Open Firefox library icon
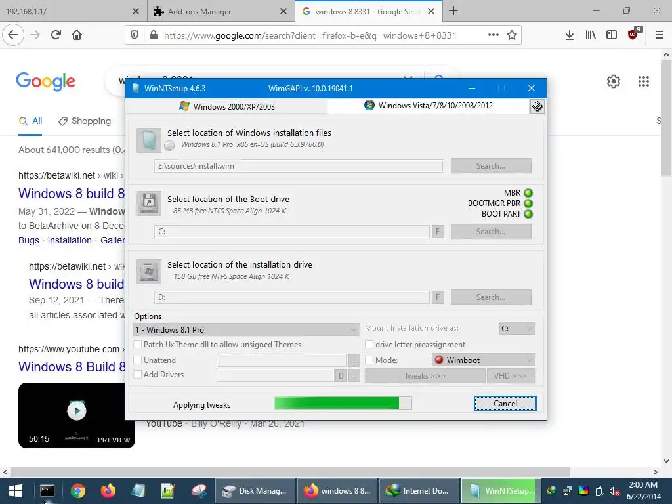The width and height of the screenshot is (672, 504). pyautogui.click(x=591, y=35)
